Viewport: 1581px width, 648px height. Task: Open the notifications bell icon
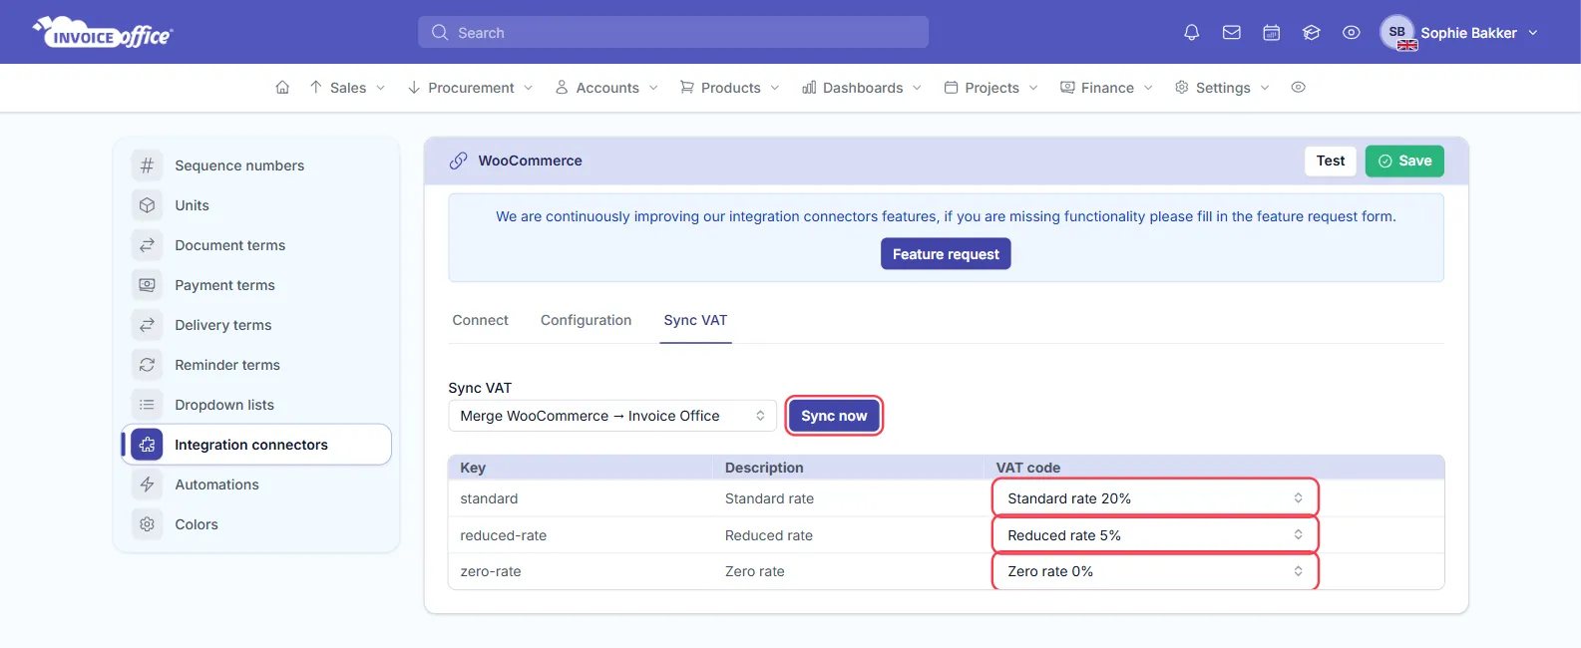click(1191, 33)
